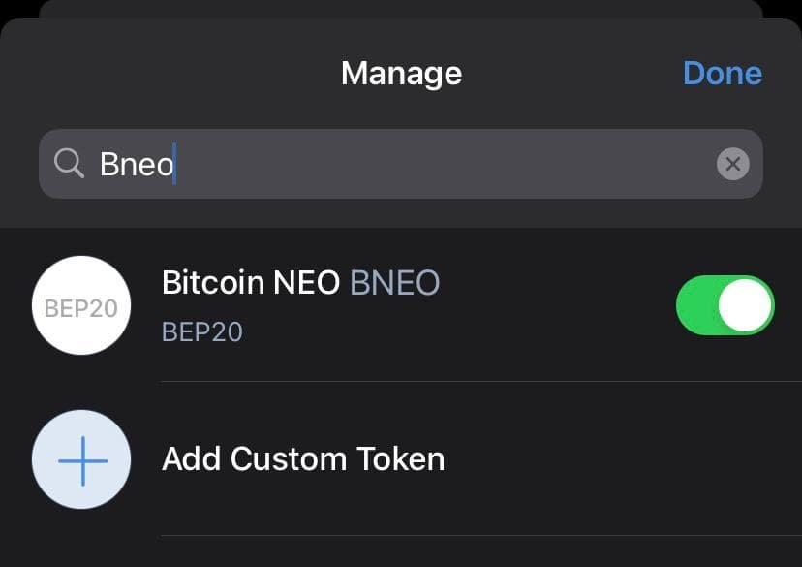Place cursor on typed text "Bneo"
The height and width of the screenshot is (567, 802).
(136, 165)
